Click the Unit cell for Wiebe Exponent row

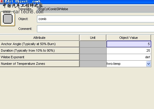tap(93, 57)
